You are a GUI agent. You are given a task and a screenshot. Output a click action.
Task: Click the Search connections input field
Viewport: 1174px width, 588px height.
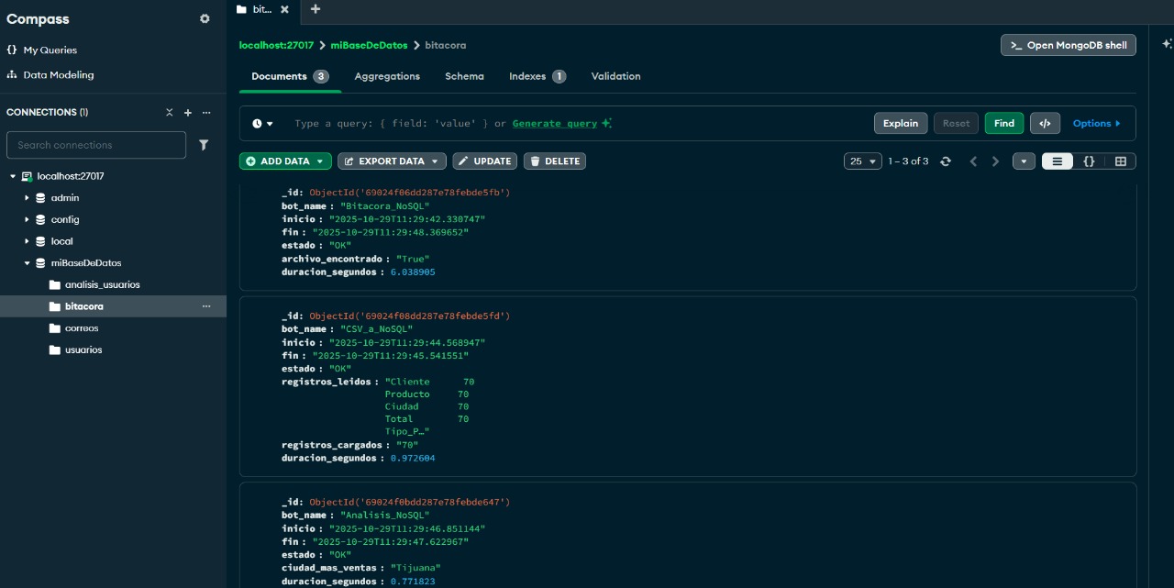pyautogui.click(x=96, y=145)
